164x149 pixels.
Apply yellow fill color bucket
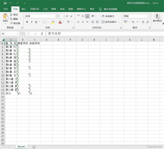coord(53,22)
